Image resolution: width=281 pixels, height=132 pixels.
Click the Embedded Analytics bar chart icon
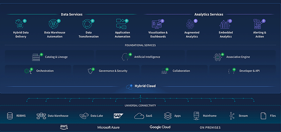[224, 24]
